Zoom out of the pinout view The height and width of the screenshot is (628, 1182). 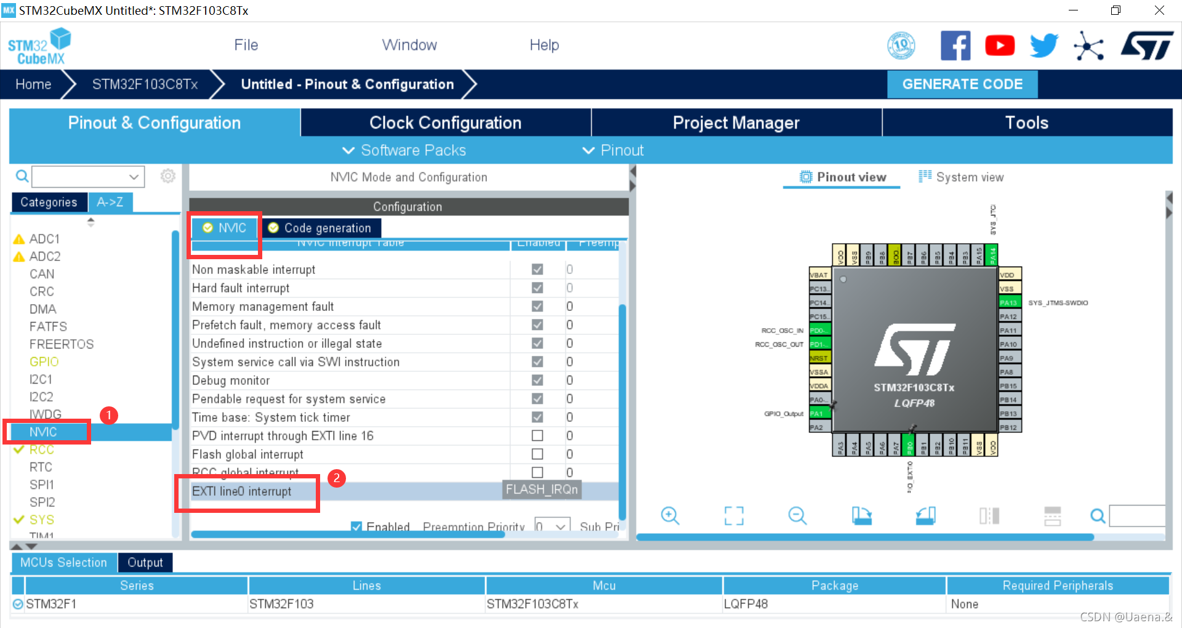point(797,515)
